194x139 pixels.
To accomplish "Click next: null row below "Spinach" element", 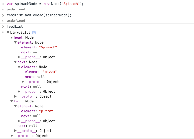I will 31,52.
